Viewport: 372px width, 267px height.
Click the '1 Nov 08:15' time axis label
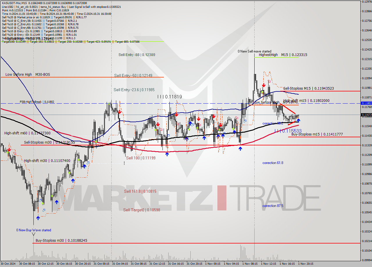(x=250, y=264)
